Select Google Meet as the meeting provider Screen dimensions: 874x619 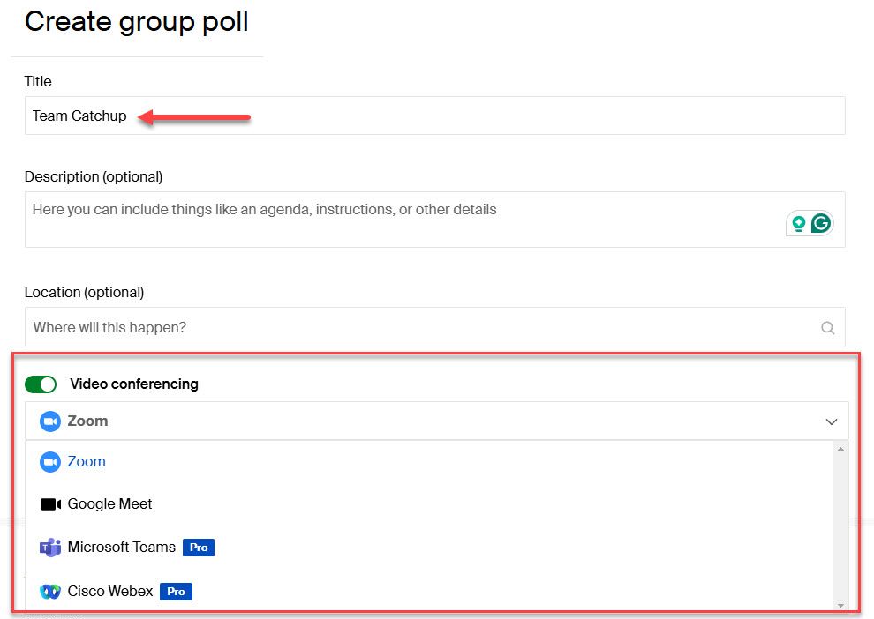pyautogui.click(x=109, y=503)
